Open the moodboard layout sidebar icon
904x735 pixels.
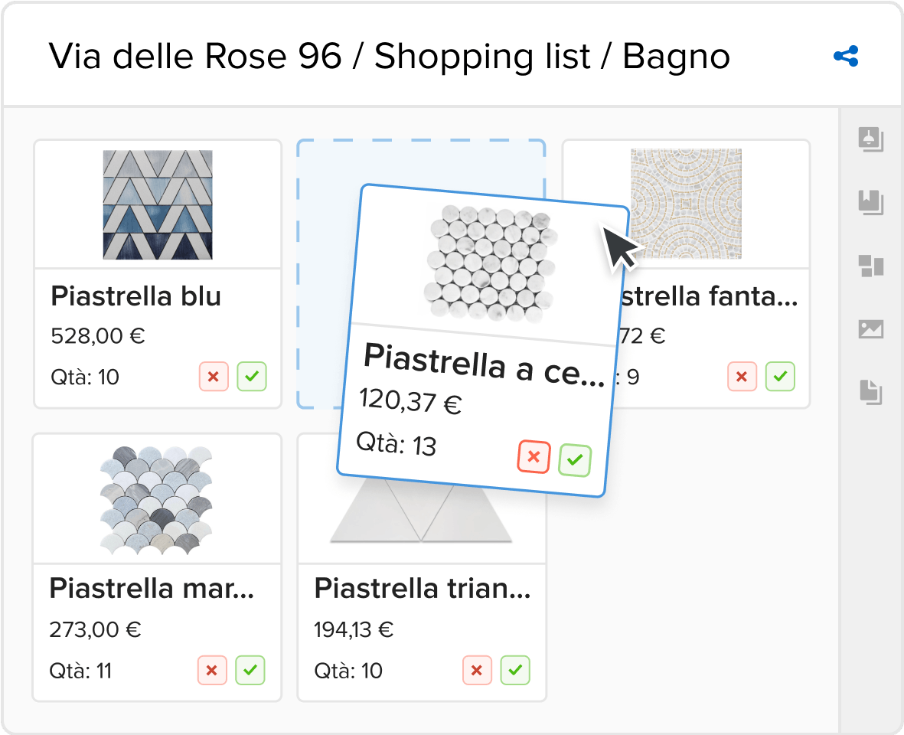(870, 266)
